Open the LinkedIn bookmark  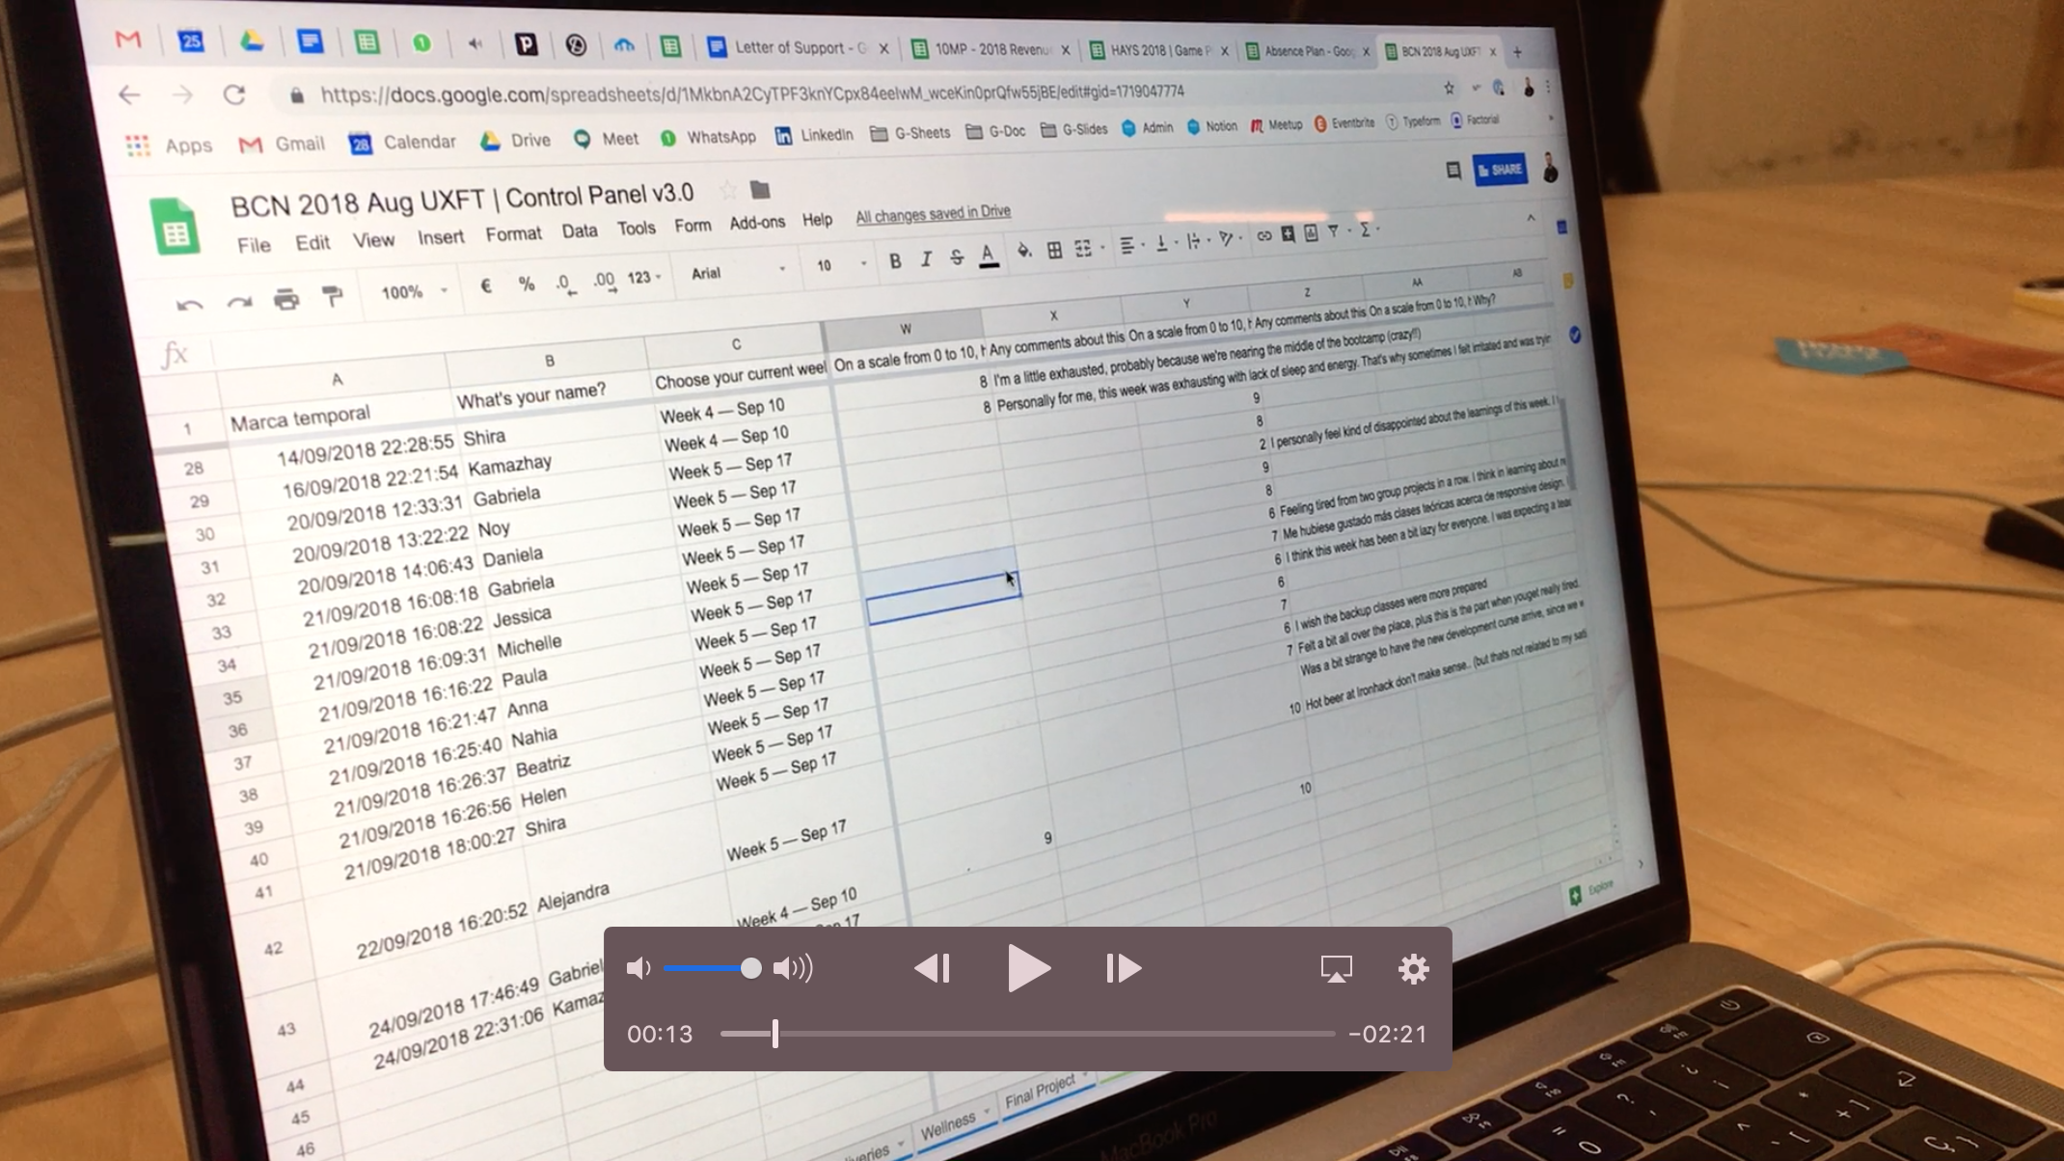(x=815, y=135)
